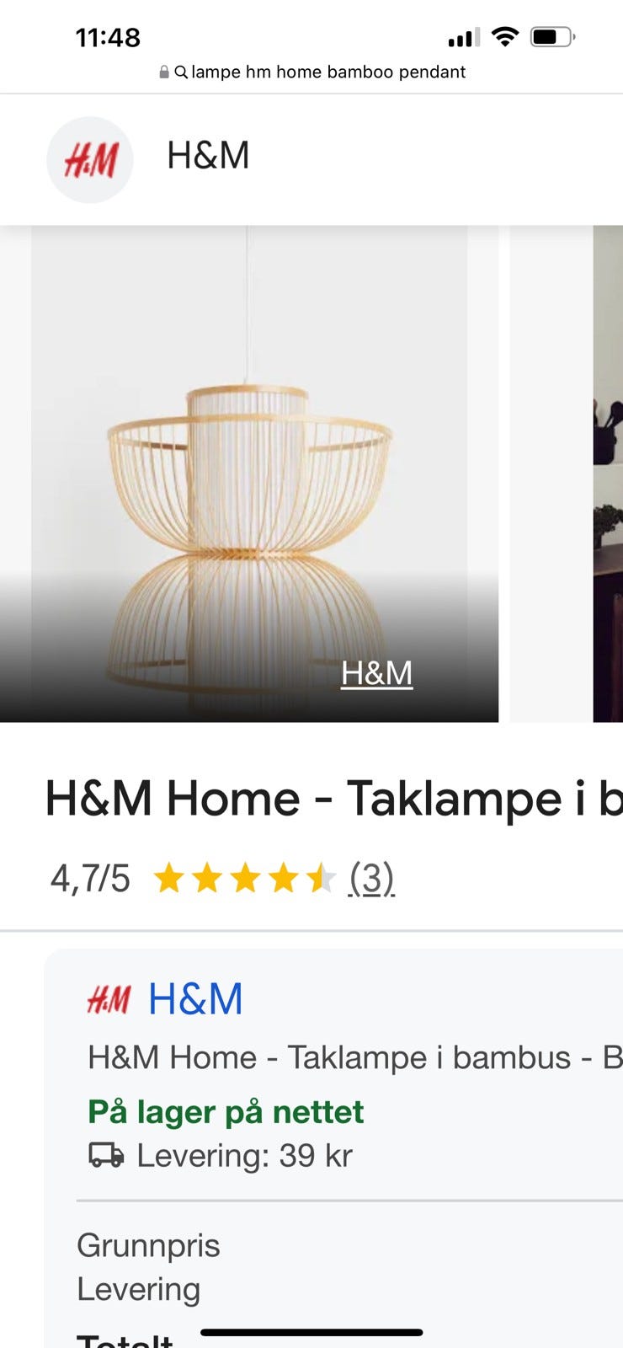
Task: Tap the 'På lager på nettet' stock status
Action: point(226,1112)
